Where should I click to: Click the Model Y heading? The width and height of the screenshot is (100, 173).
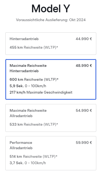pos(51,9)
